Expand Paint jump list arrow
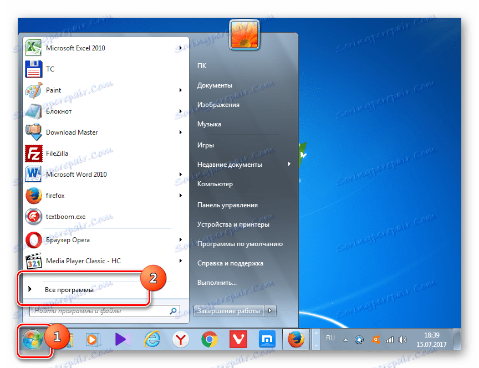This screenshot has width=479, height=368. 181,90
